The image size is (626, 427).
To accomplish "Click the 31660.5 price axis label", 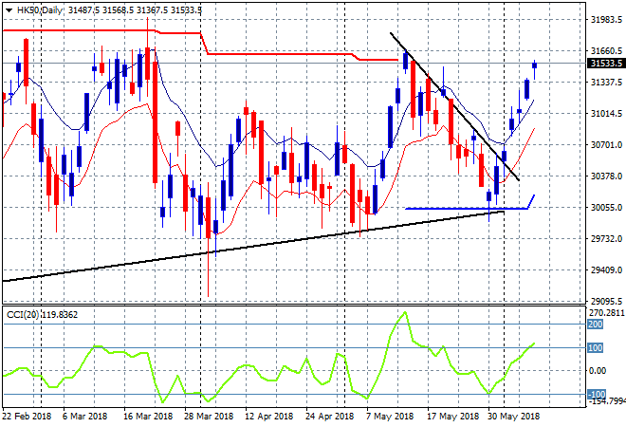I will pyautogui.click(x=606, y=50).
